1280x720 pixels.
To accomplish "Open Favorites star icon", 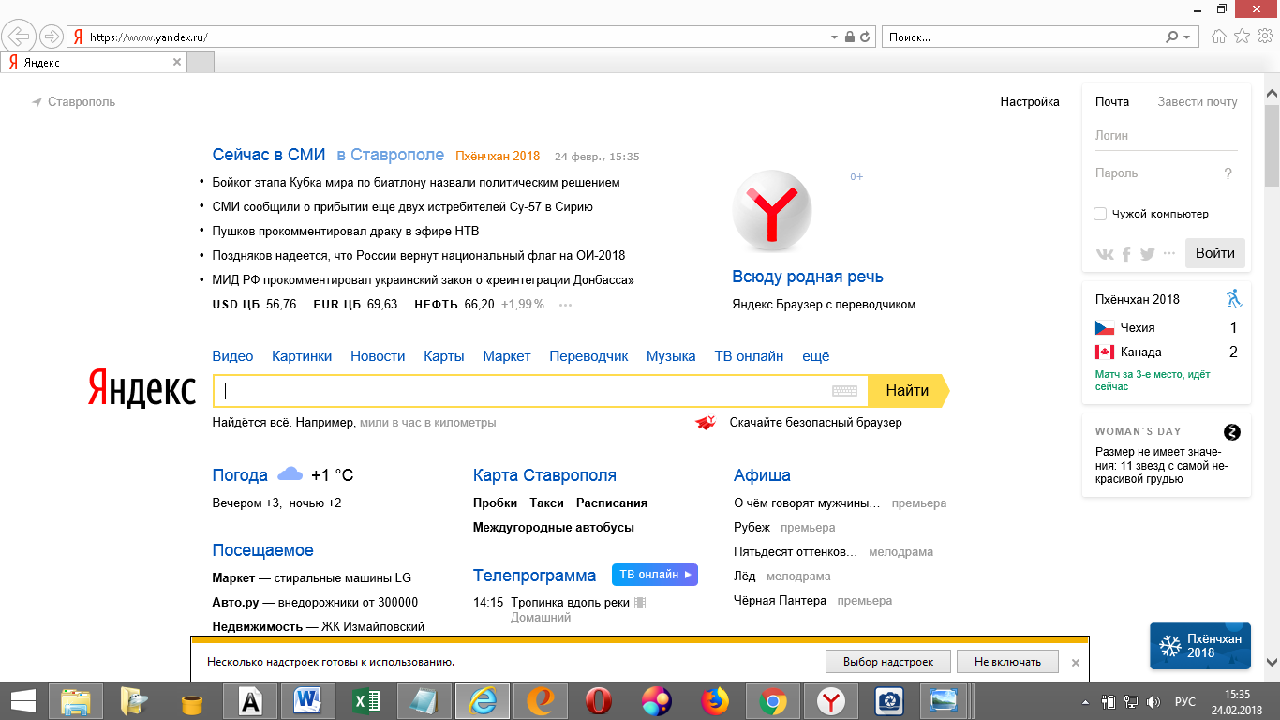I will (1242, 37).
